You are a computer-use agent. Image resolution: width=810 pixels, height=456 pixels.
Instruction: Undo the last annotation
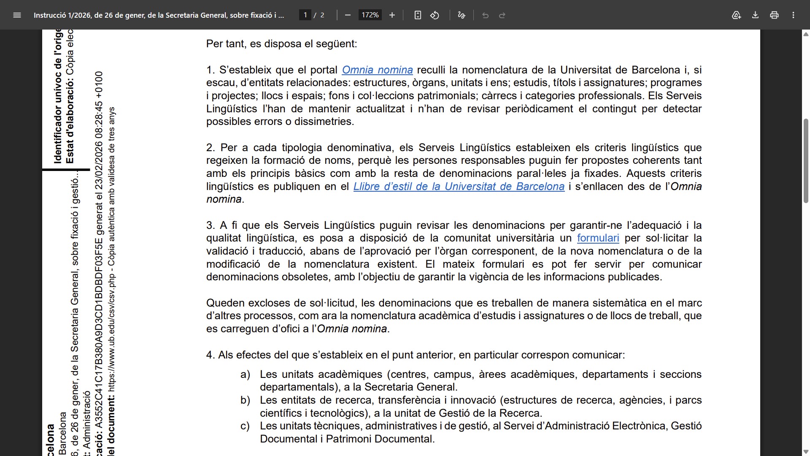pos(485,15)
